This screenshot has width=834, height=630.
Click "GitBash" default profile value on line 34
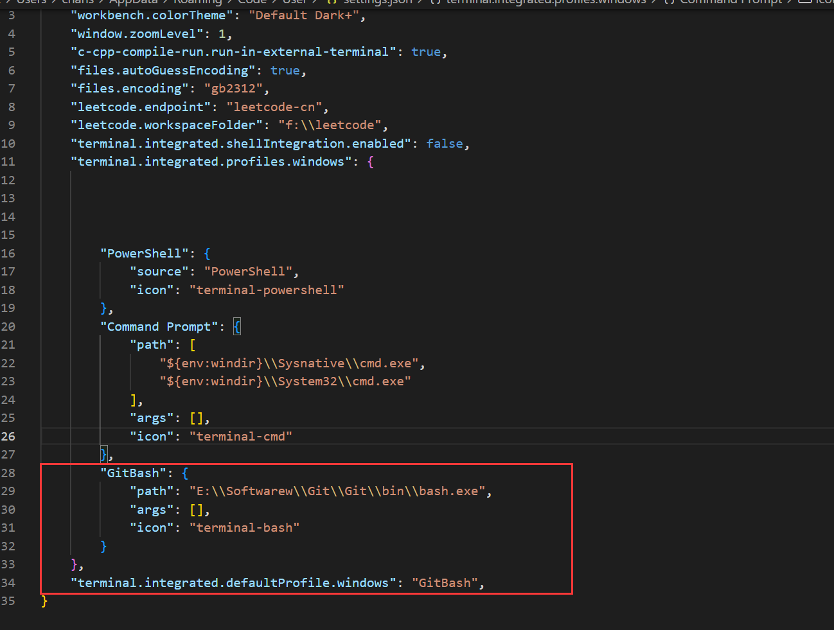(445, 583)
